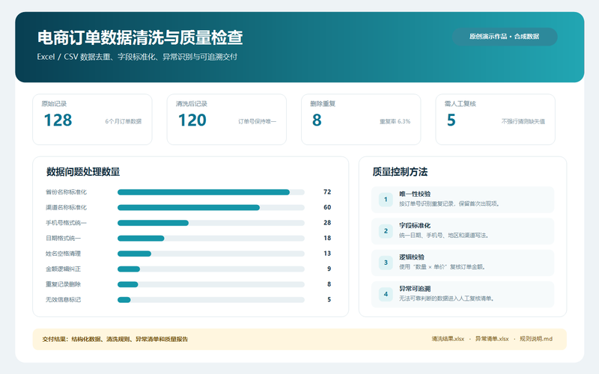Click the step title 字段标准化
599x374 pixels.
point(415,226)
